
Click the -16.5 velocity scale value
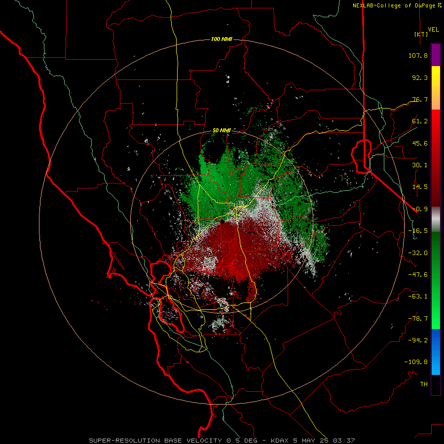[418, 231]
